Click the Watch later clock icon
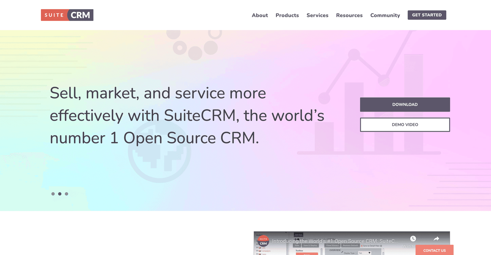Viewport: 491px width, 255px height. pos(413,239)
